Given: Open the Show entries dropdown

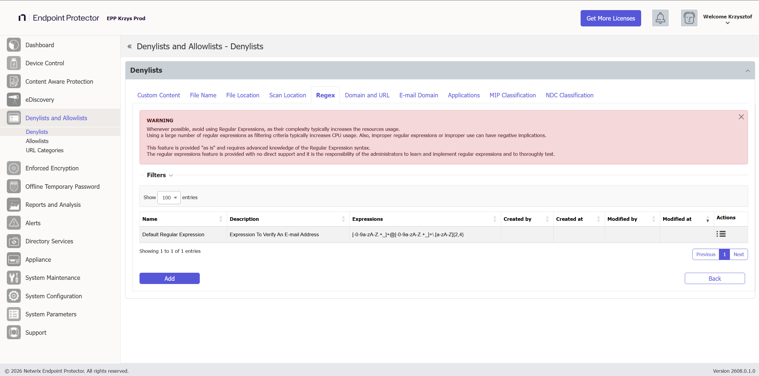Looking at the screenshot, I should click(169, 198).
